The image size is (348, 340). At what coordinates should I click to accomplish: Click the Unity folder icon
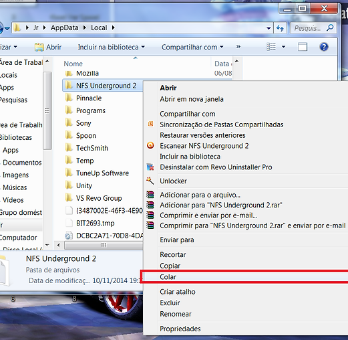[69, 185]
